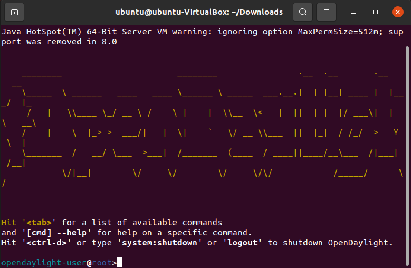Viewport: 411px width, 268px height.
Task: Click the 'system:shutdown' command text
Action: [159, 243]
